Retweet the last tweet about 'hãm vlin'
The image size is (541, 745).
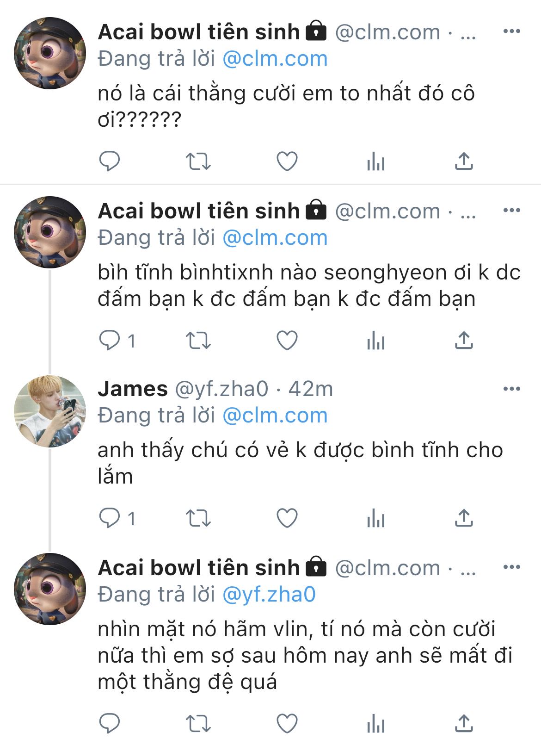pos(198,723)
